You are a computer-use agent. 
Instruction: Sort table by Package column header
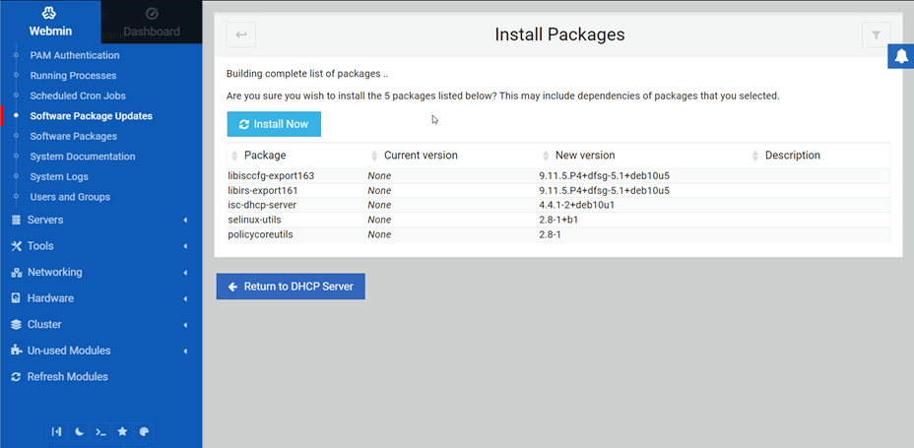pos(265,156)
